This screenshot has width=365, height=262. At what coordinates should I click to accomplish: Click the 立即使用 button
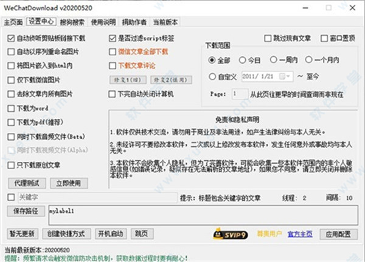(x=69, y=183)
